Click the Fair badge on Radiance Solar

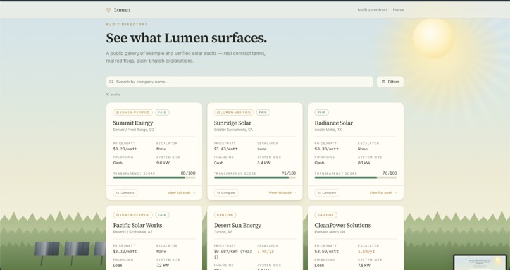point(321,113)
